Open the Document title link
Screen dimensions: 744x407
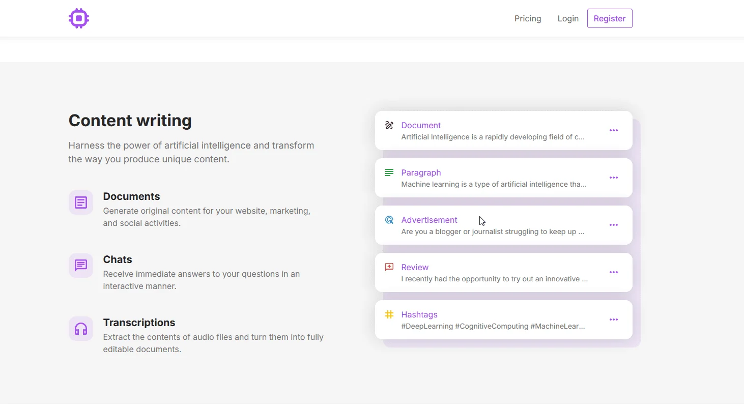[x=421, y=125]
